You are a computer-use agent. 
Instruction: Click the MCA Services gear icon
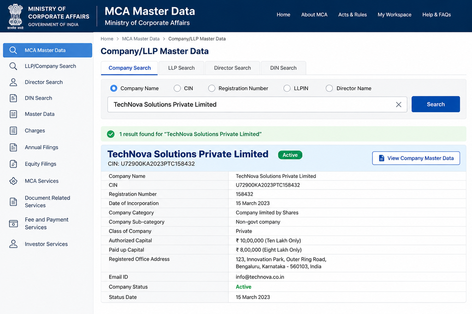(13, 181)
